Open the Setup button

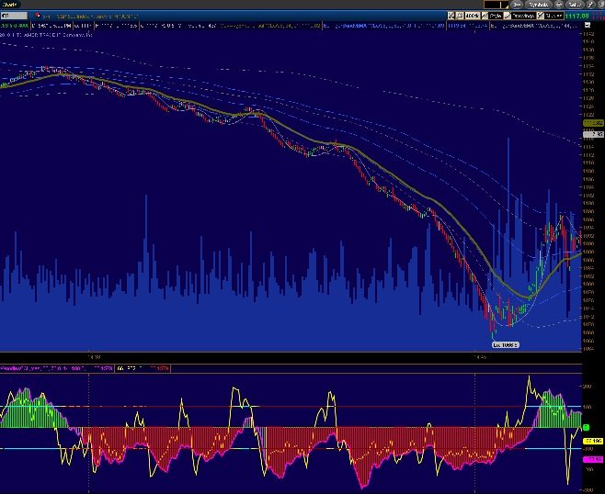(x=575, y=5)
